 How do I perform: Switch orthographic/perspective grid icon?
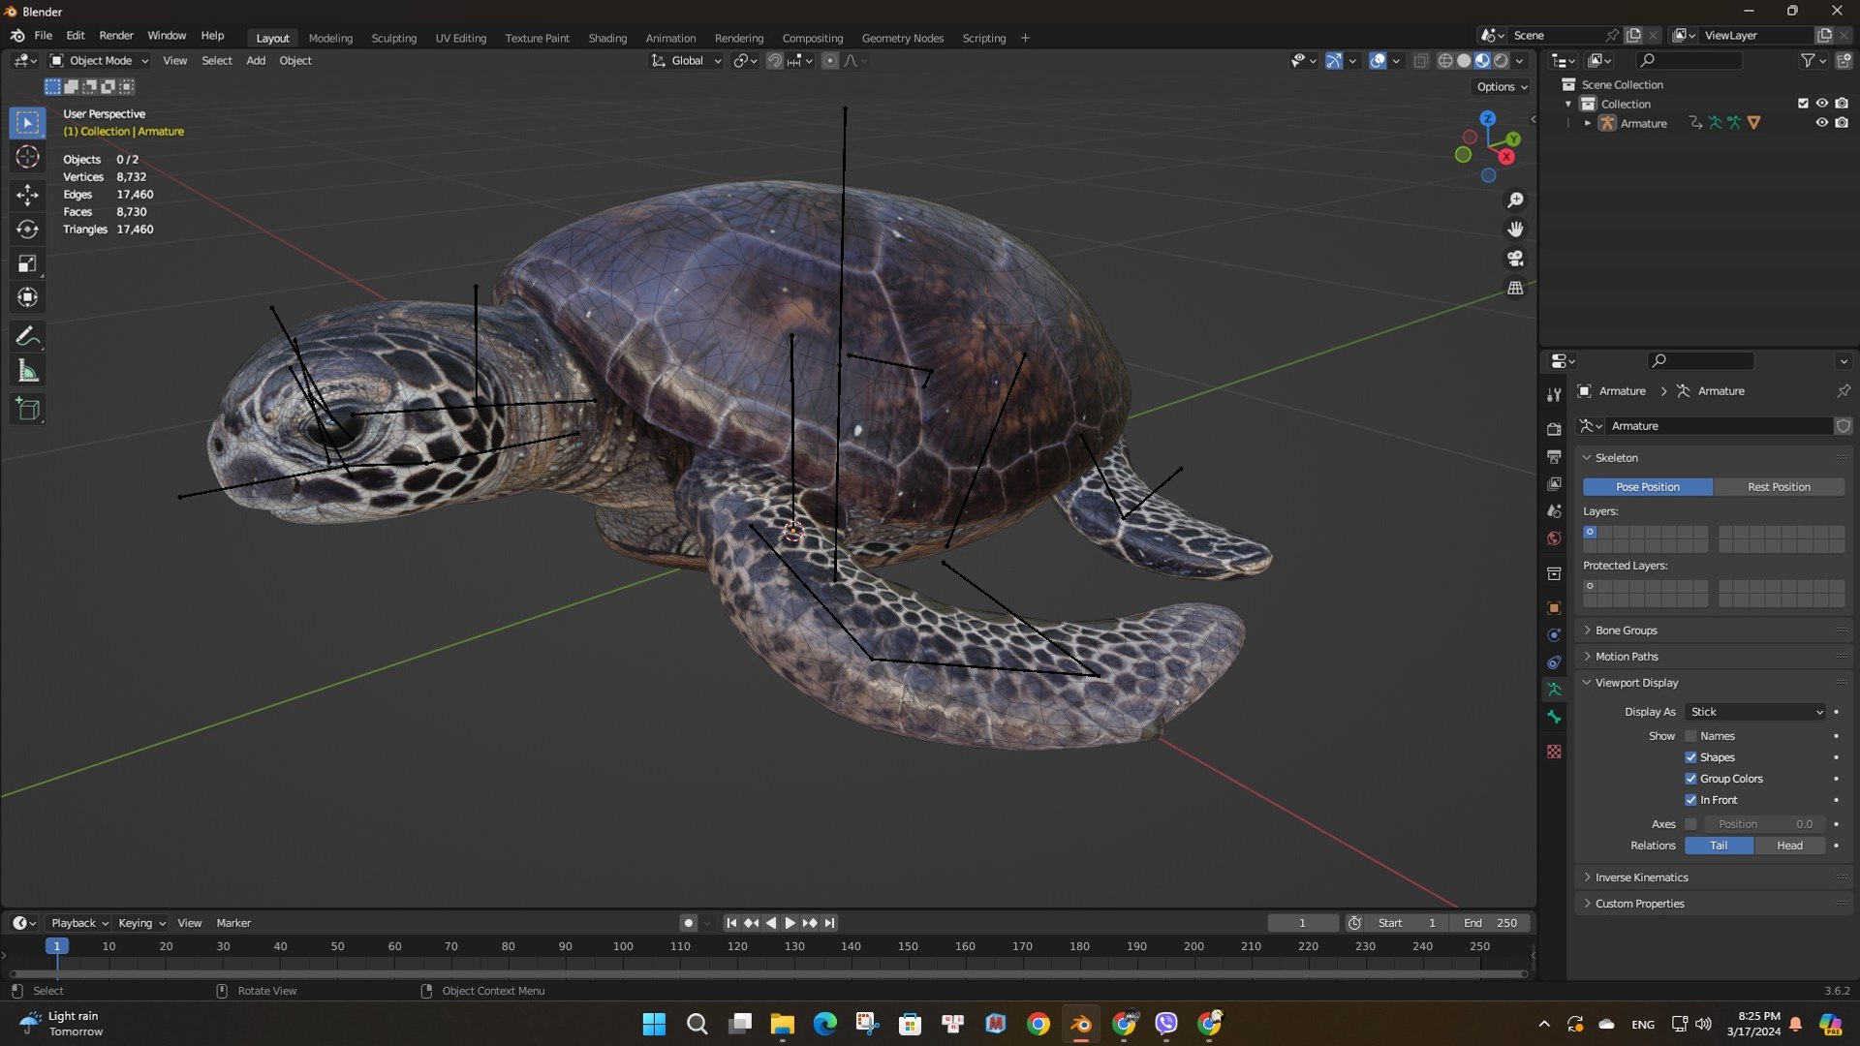pos(1515,288)
